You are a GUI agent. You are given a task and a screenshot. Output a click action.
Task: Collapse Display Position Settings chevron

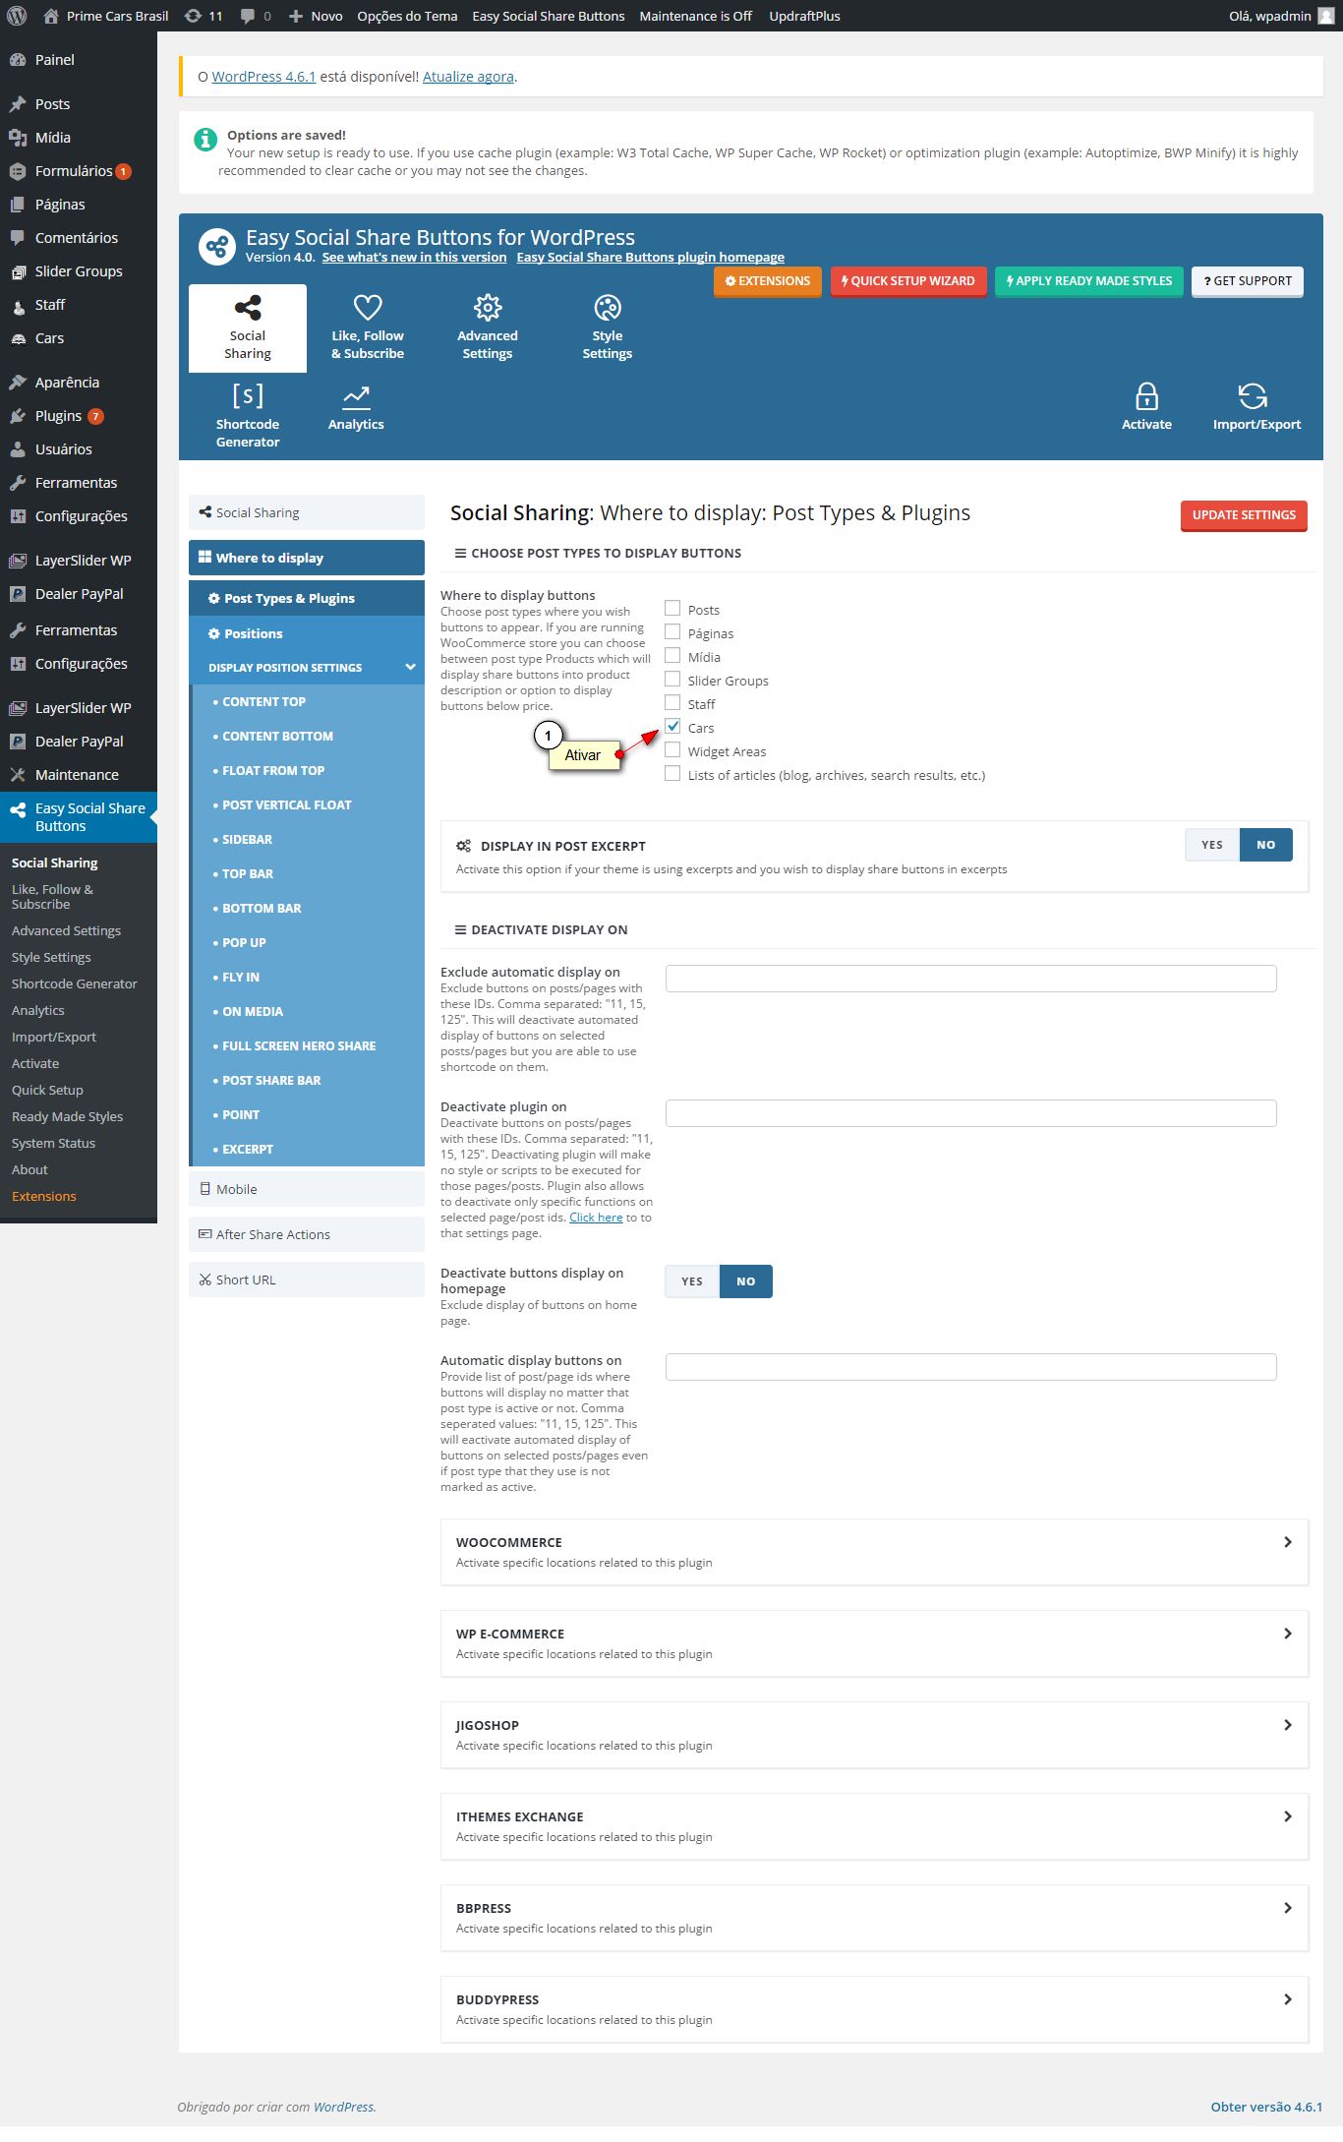[x=410, y=667]
